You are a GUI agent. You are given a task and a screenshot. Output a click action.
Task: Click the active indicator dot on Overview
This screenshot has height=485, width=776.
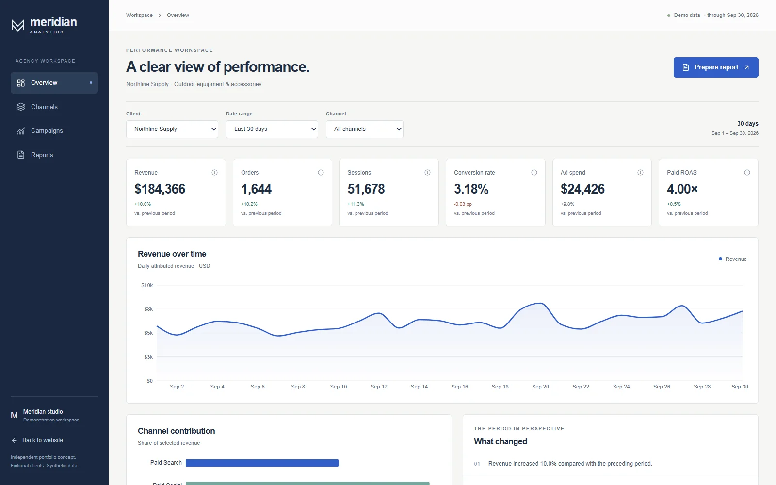coord(91,83)
